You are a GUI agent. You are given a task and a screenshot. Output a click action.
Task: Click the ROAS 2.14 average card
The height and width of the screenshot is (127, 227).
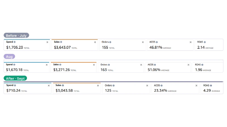[x=209, y=45]
